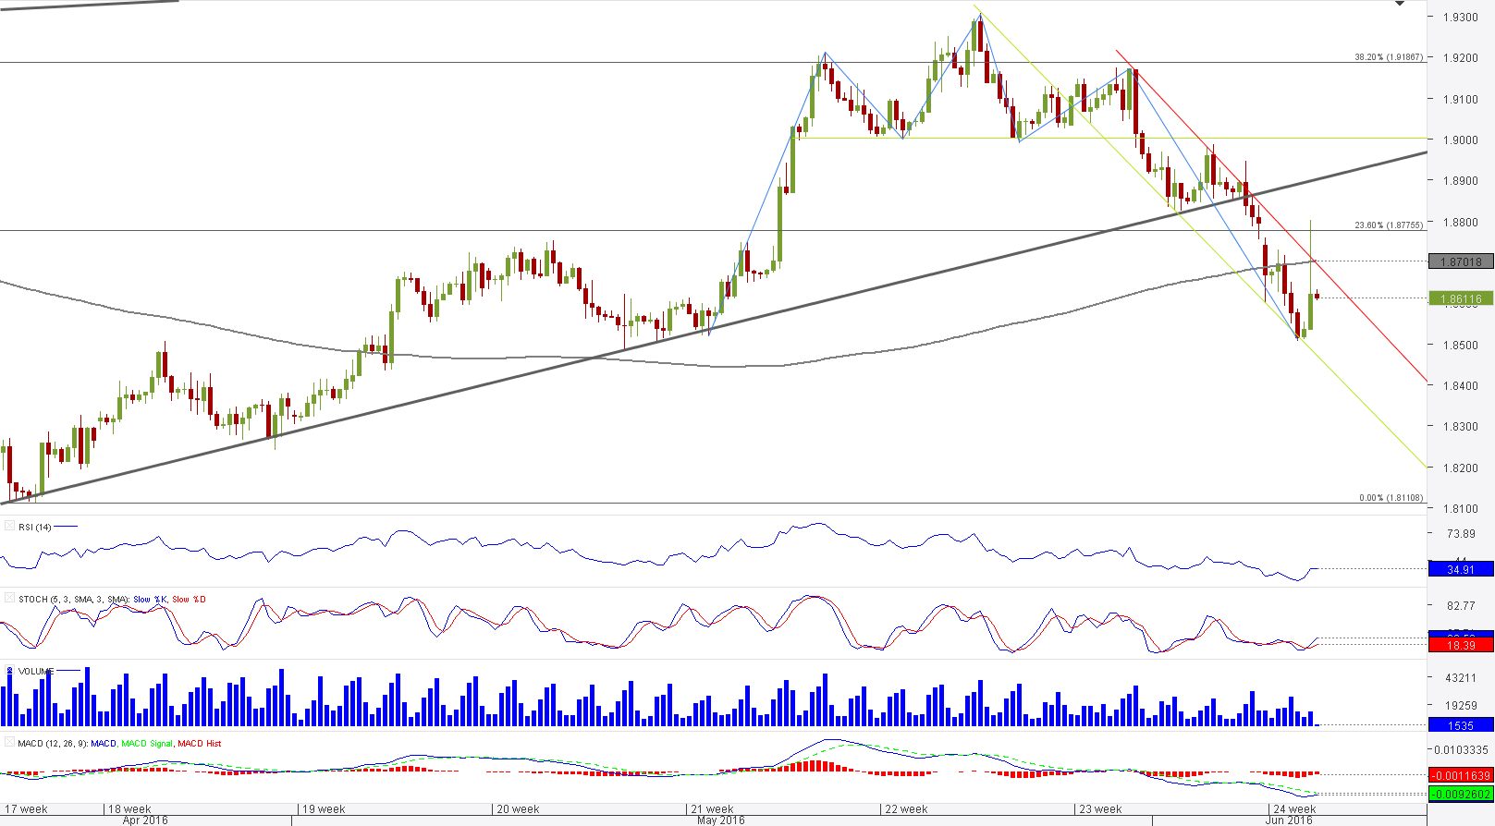Select the 23.60% (1.87755) Fibonacci label

[x=1389, y=225]
